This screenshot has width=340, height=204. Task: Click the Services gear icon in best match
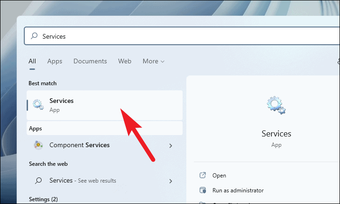[38, 104]
